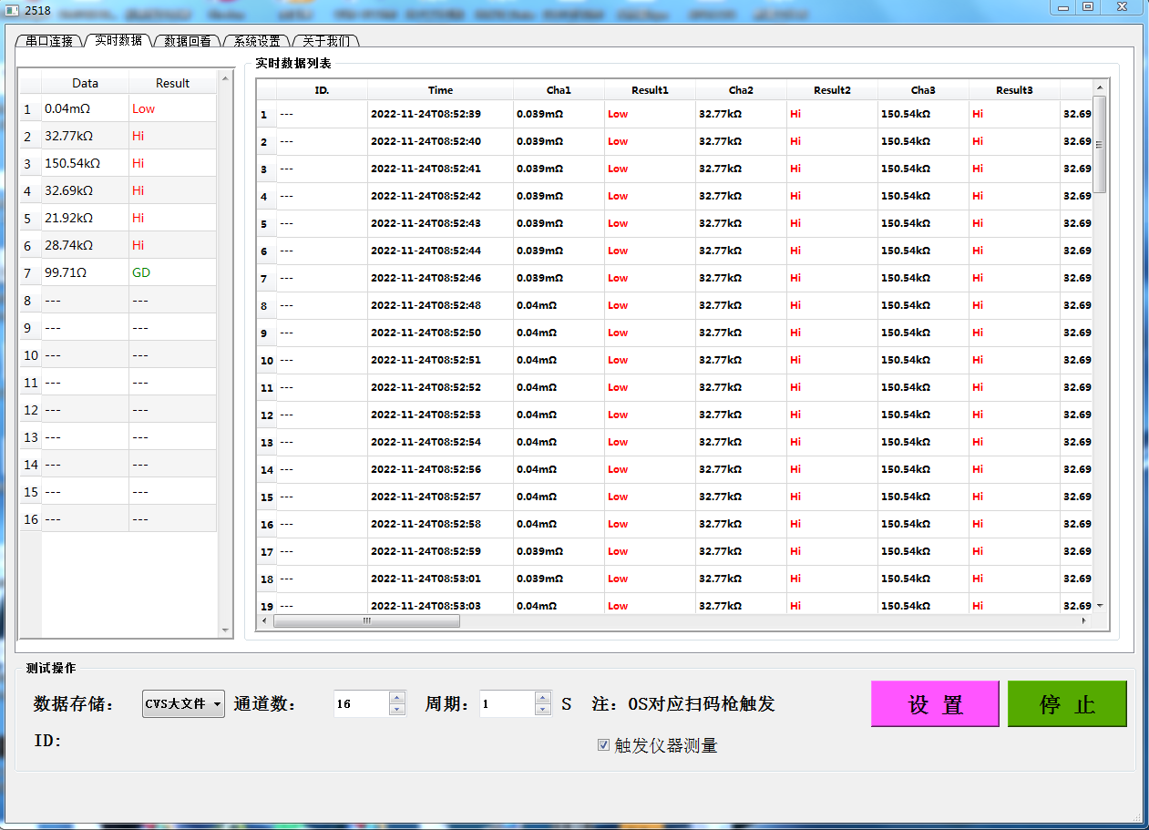
Task: Go to the 系统设置 tab
Action: point(256,41)
